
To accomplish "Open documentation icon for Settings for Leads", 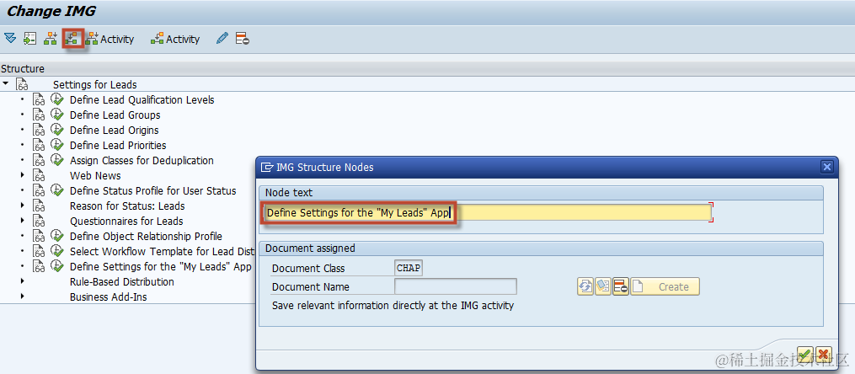I will click(22, 84).
